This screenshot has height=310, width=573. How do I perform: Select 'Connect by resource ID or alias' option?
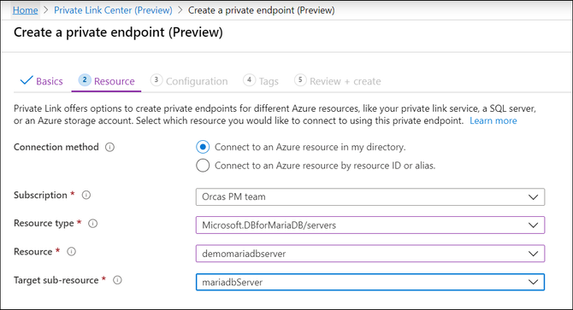[x=203, y=166]
